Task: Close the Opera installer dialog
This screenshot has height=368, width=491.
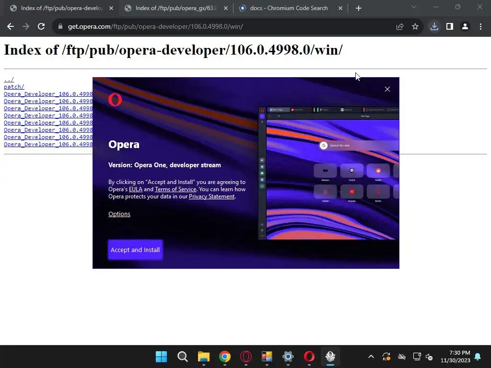Action: pyautogui.click(x=387, y=89)
